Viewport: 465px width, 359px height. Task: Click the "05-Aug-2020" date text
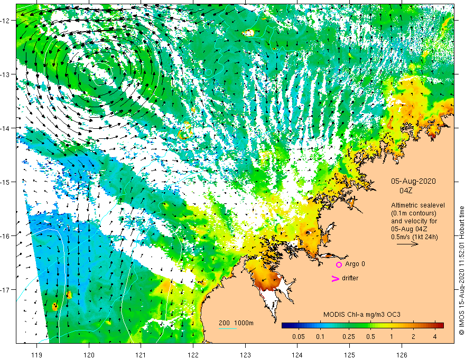tap(413, 181)
